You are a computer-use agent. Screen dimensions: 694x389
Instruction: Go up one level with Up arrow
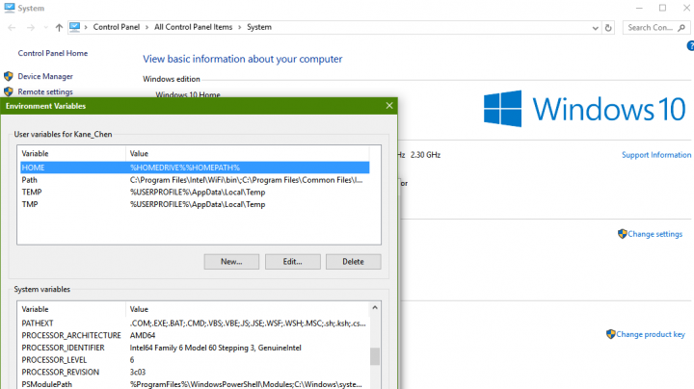pos(59,27)
